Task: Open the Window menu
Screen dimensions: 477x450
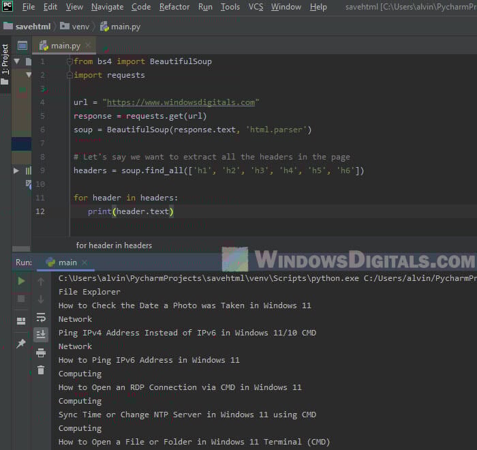Action: [286, 7]
